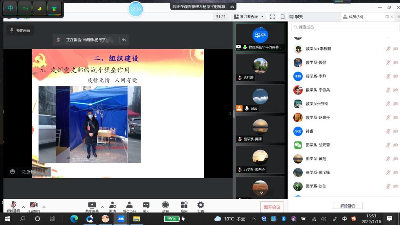Viewport: 400px width, 225px height.
Task: Expand audio options arrow beside 解除静音
Action: click(x=23, y=207)
